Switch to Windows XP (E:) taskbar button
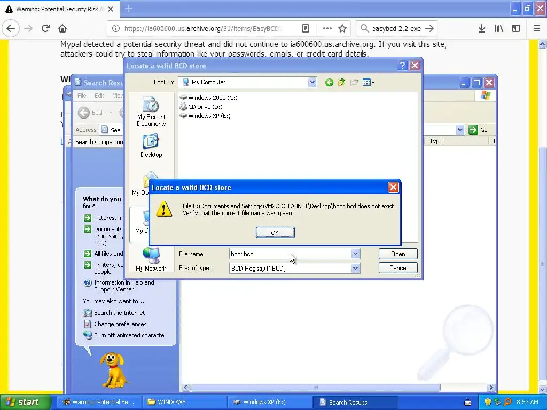 tap(270, 402)
